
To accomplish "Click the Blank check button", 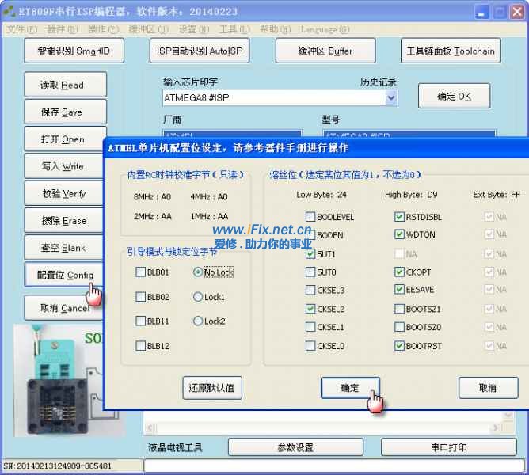I will [x=63, y=248].
